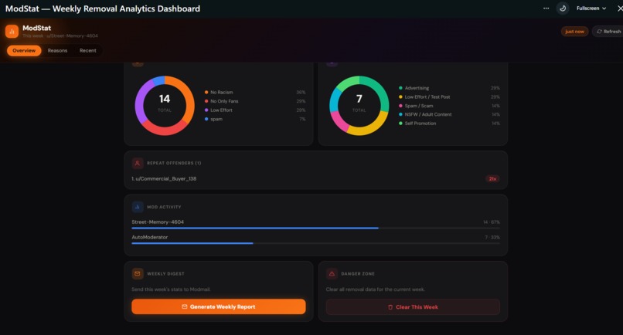Image resolution: width=623 pixels, height=335 pixels.
Task: Click the refresh arrows icon
Action: tap(599, 32)
